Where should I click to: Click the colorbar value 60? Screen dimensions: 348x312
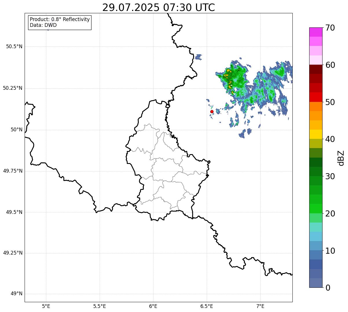tap(330, 65)
